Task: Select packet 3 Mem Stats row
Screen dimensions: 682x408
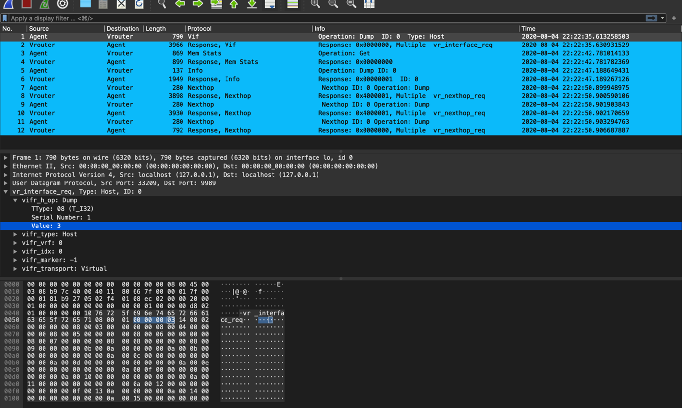Action: point(341,53)
